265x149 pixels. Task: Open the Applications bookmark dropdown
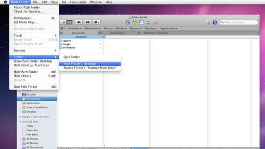coord(169,29)
